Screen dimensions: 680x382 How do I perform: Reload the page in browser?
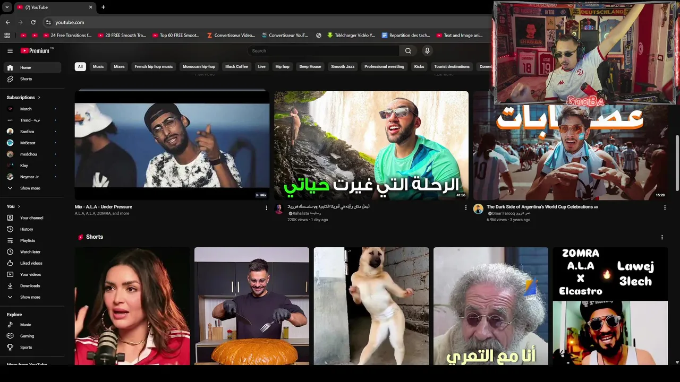(33, 22)
